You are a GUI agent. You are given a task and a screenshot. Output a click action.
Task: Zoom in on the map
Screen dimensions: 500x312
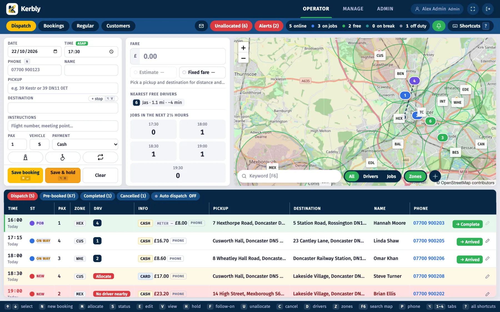(x=243, y=48)
